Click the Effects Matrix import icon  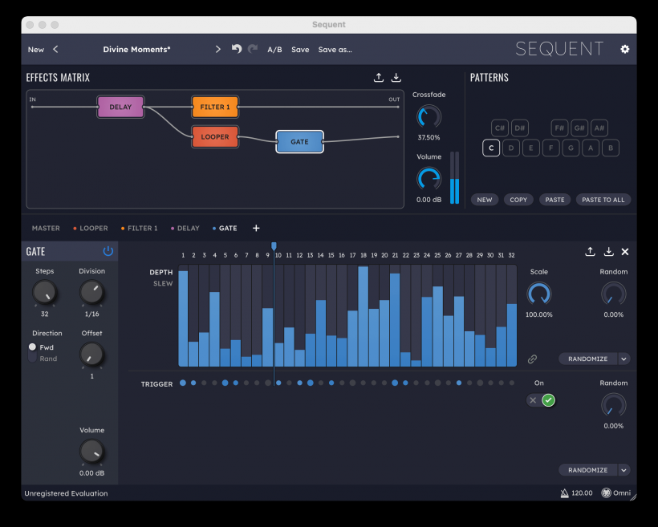[x=396, y=78]
